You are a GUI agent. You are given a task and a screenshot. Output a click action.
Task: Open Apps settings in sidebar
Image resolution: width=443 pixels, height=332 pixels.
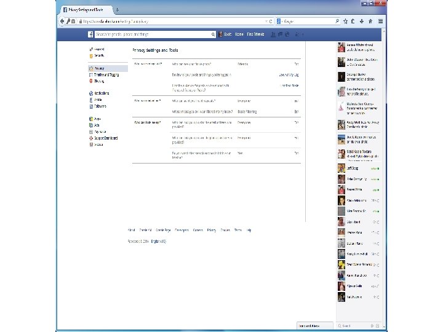click(x=95, y=119)
